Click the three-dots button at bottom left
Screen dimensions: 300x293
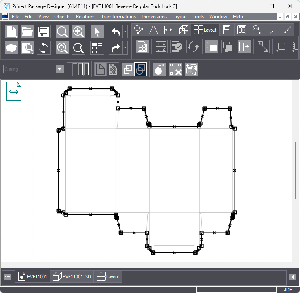click(x=8, y=277)
